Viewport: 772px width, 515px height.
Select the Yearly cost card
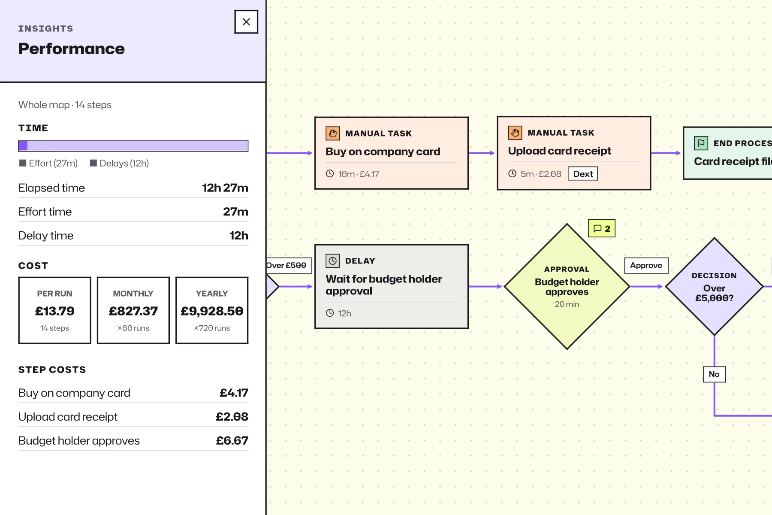[x=212, y=310]
